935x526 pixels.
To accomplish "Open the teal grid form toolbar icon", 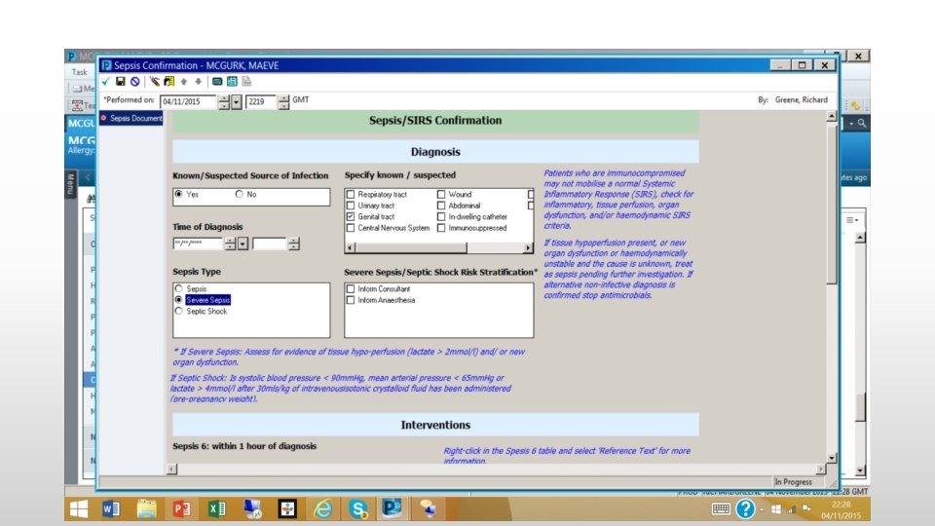I will [232, 82].
